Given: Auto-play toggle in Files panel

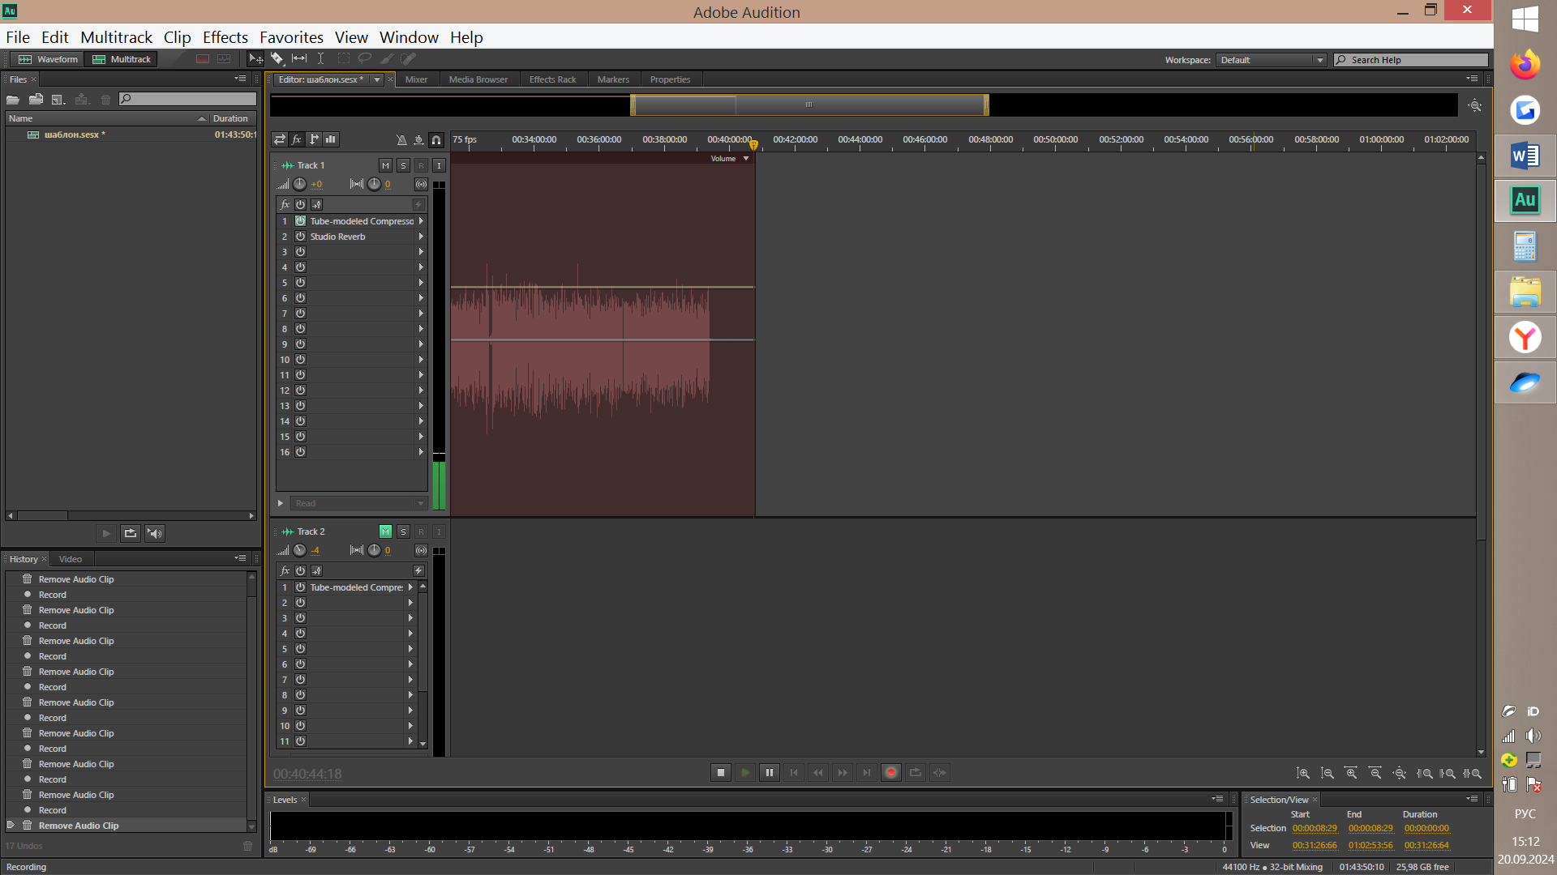Looking at the screenshot, I should click(155, 533).
